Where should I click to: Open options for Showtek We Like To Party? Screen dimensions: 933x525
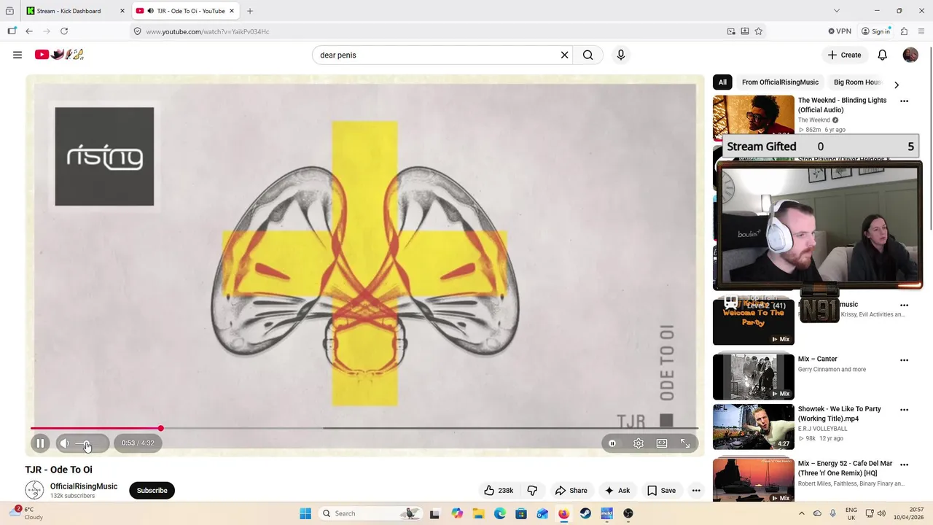click(905, 411)
